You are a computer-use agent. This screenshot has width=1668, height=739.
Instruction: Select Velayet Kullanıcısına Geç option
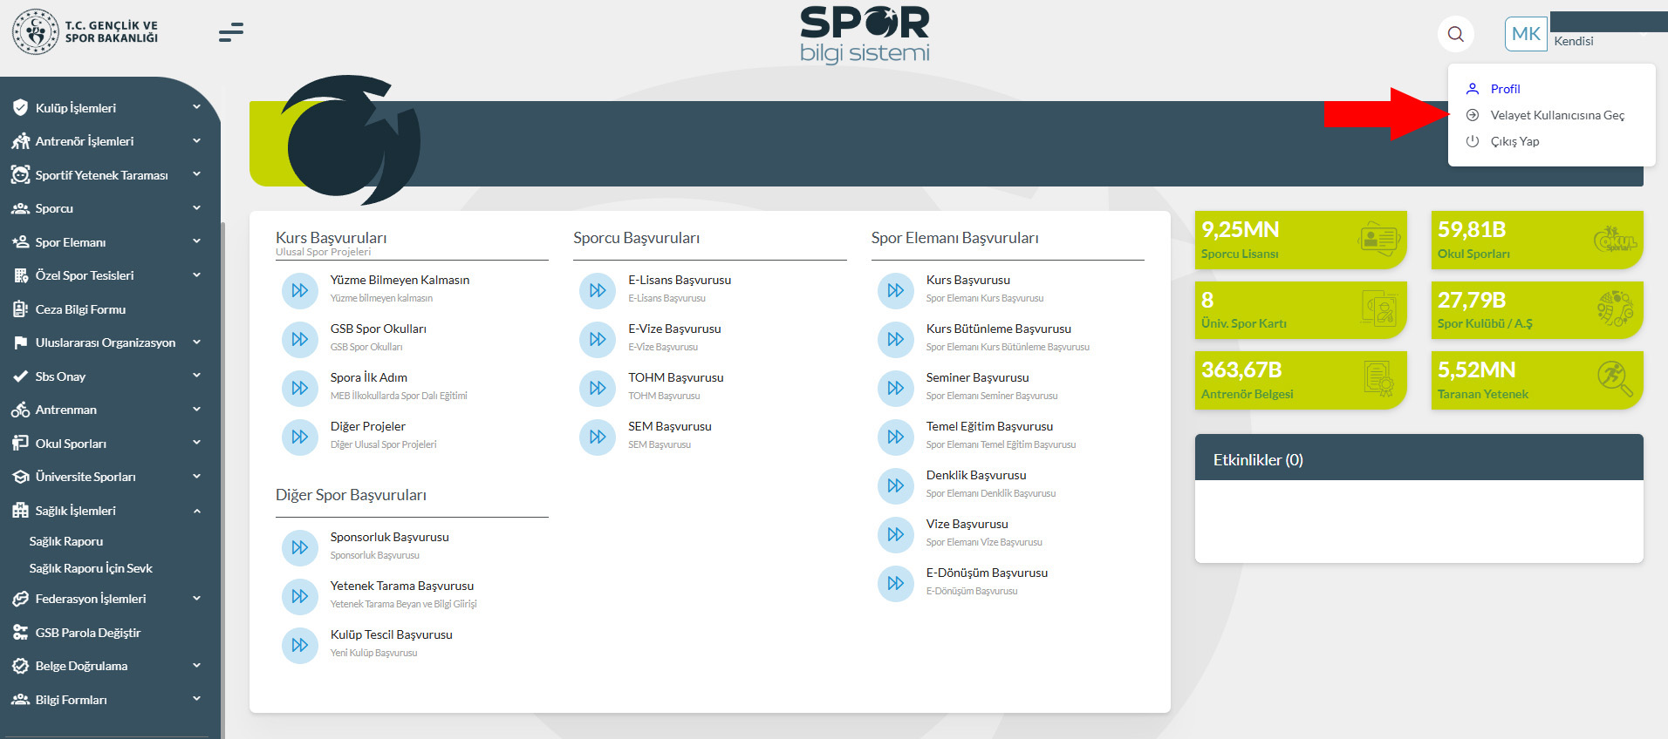1556,115
